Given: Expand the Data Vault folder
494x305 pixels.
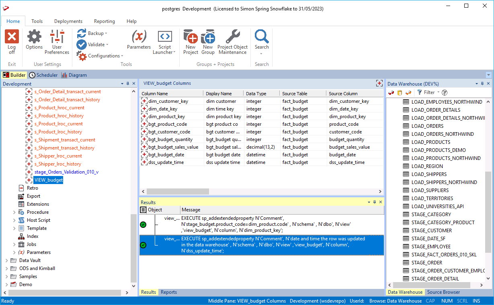Looking at the screenshot, I should [x=7, y=260].
